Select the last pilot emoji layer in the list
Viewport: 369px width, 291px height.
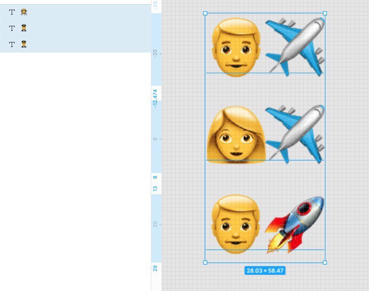click(x=24, y=44)
